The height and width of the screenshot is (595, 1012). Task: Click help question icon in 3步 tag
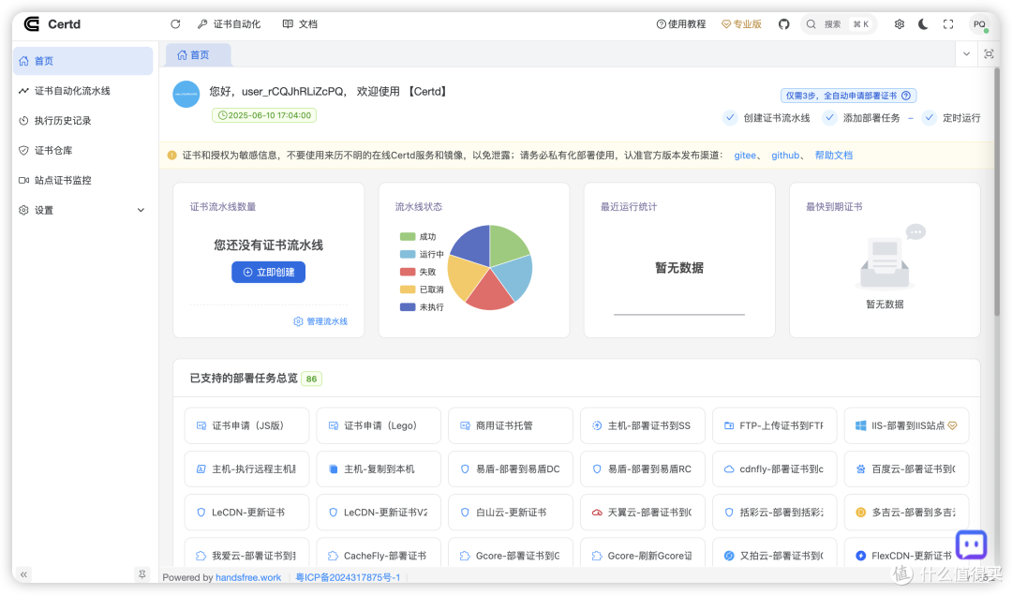(x=906, y=96)
